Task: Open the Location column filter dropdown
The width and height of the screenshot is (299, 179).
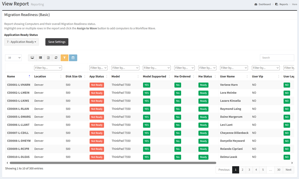Action: (48, 68)
